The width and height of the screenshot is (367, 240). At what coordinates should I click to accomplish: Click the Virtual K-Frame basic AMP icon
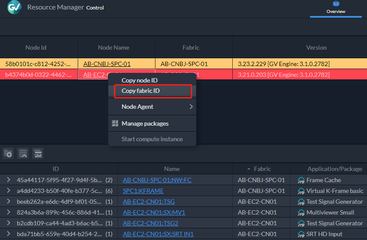coord(301,191)
